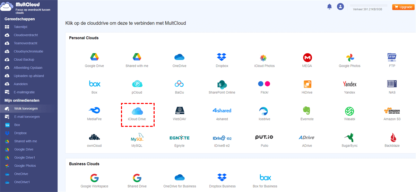Screen dimensions: 416x192
Task: Select the Flickr icon
Action: click(264, 84)
